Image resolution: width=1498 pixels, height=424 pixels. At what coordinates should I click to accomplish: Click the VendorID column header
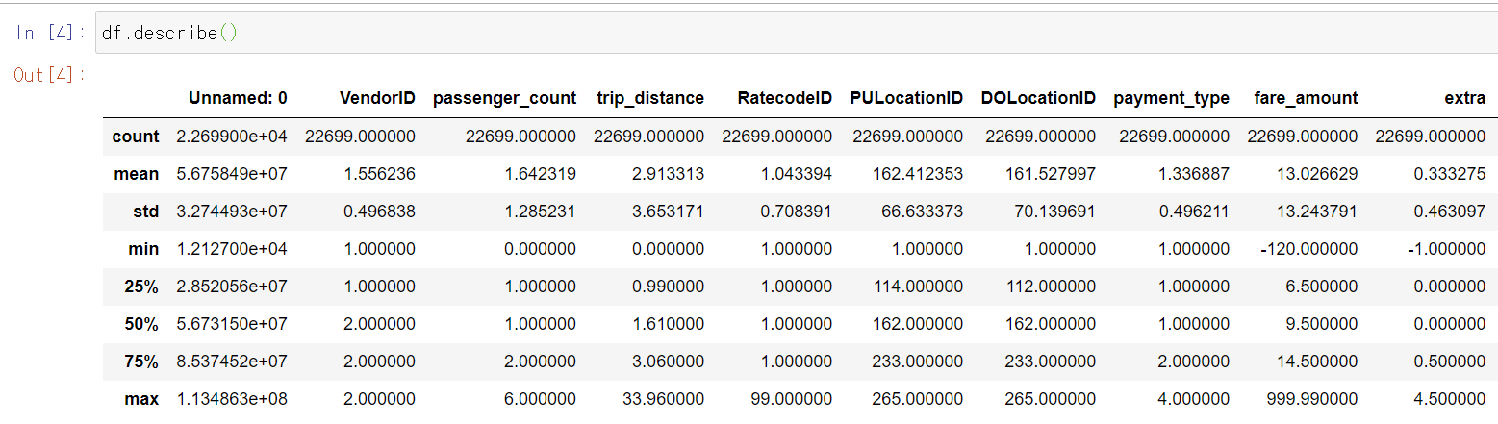(x=378, y=98)
